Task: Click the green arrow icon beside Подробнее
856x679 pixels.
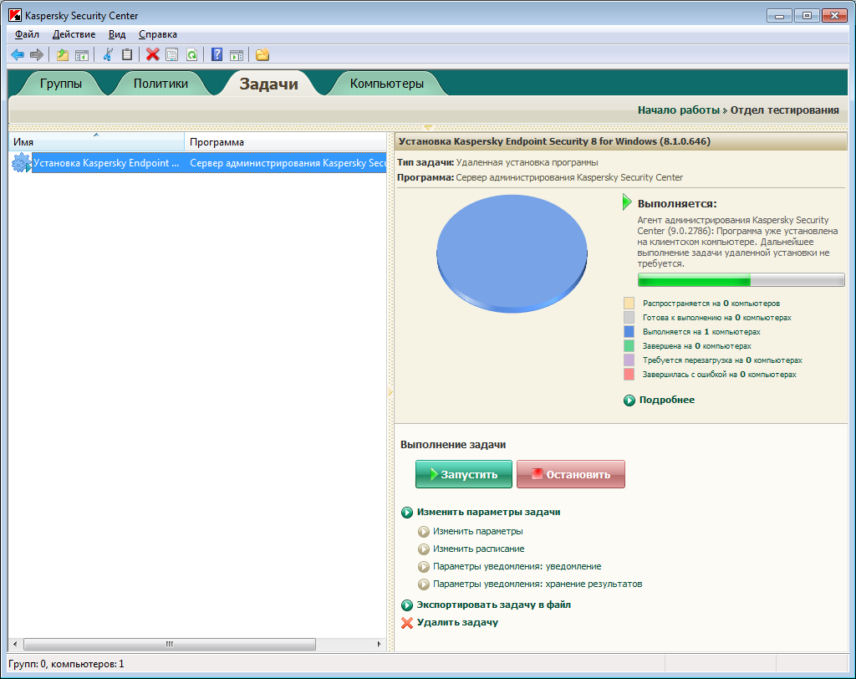Action: coord(629,401)
